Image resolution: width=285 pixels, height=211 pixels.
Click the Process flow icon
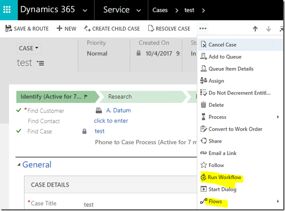[x=204, y=117]
